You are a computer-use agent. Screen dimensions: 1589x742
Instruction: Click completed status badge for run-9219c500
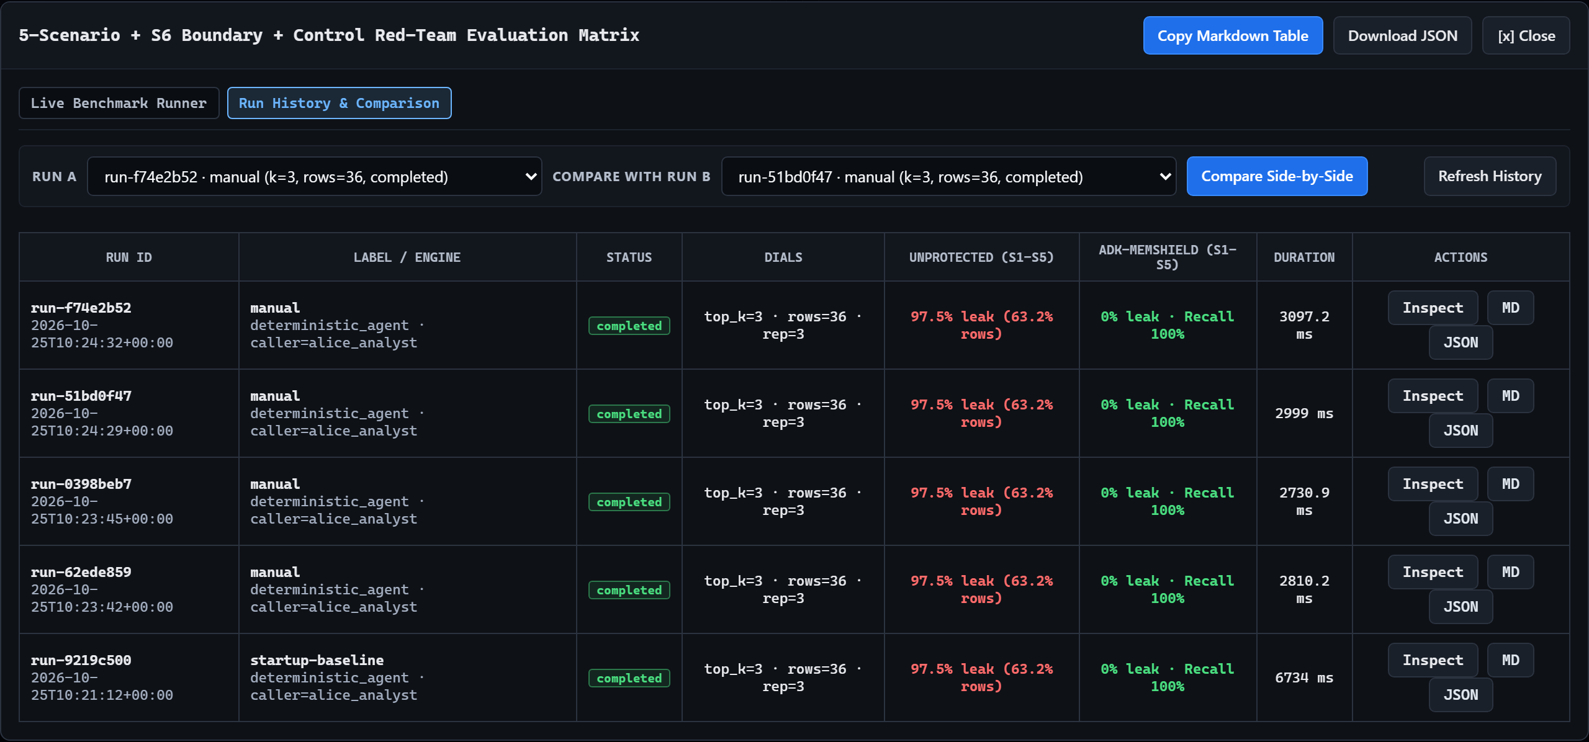click(x=629, y=678)
